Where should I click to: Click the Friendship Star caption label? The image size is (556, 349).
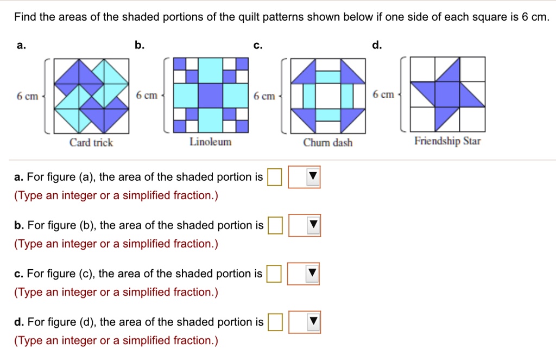(x=447, y=141)
